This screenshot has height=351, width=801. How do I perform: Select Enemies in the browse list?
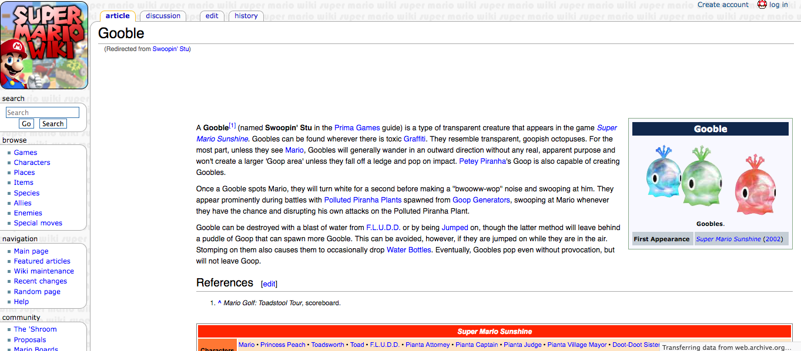click(x=28, y=213)
